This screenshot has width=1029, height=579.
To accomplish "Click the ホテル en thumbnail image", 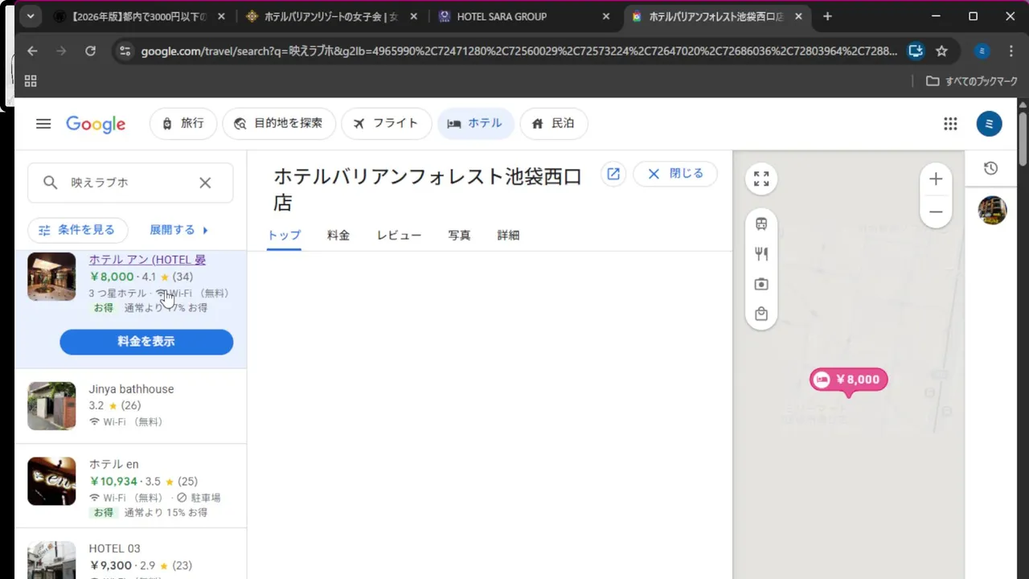I will (x=51, y=481).
